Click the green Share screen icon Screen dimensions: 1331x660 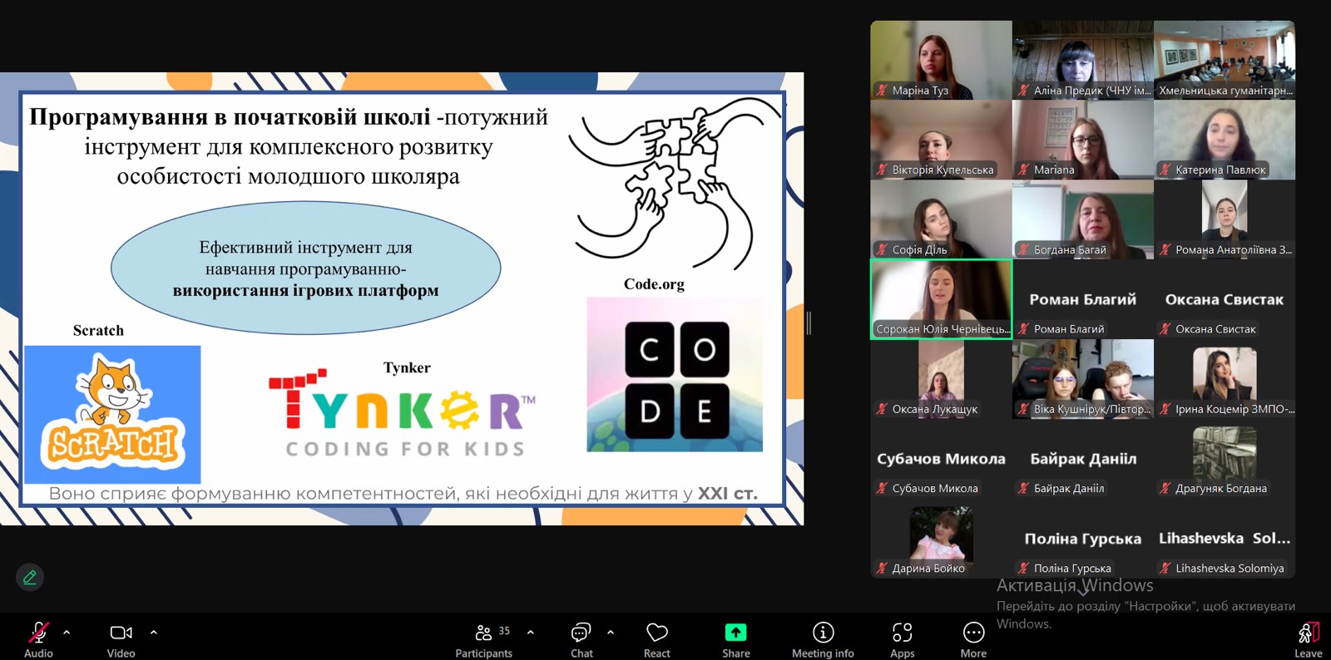735,633
